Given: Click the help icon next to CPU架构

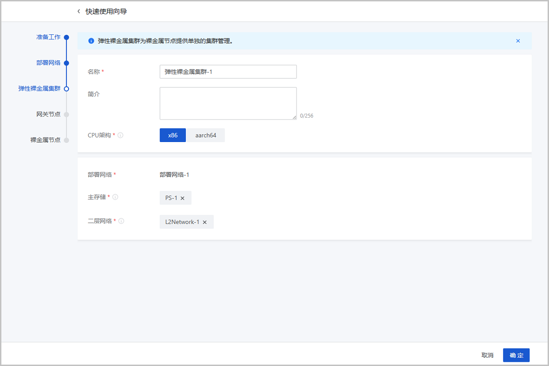Looking at the screenshot, I should coord(120,136).
